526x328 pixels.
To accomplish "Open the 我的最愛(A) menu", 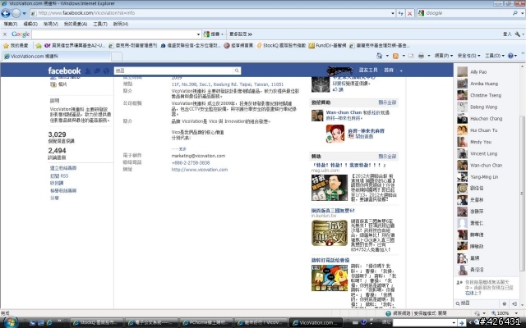I will [x=76, y=24].
